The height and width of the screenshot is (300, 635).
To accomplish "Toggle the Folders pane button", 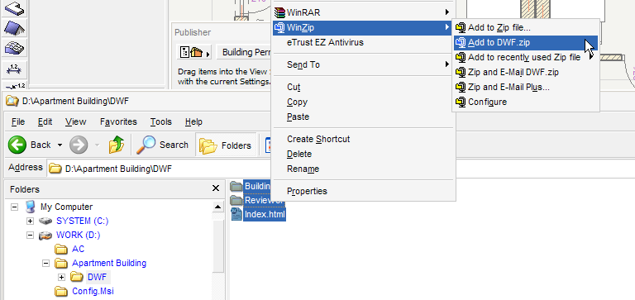I will 226,145.
